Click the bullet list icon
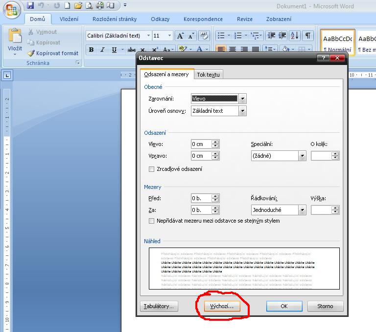Image resolution: width=376 pixels, height=332 pixels. [x=222, y=36]
